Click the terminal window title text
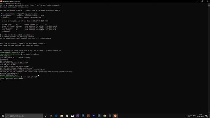 pos(11,1)
